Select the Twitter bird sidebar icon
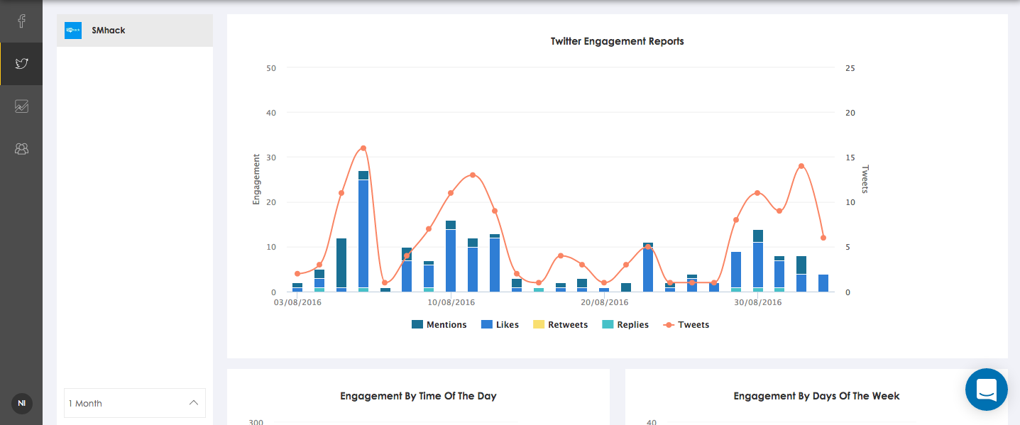The image size is (1020, 425). [21, 64]
